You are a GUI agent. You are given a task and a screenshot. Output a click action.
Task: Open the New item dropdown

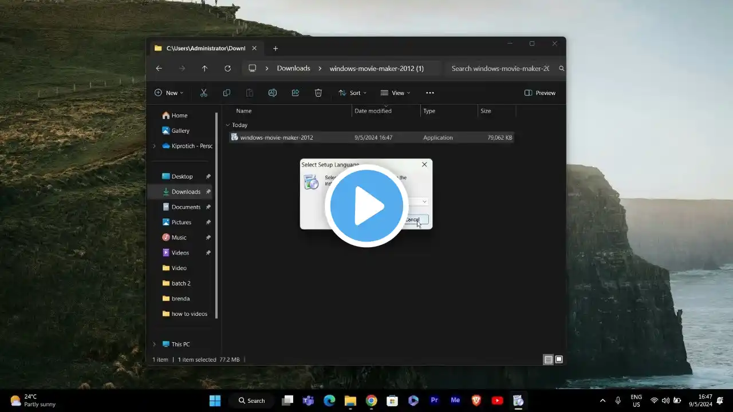[x=168, y=93]
